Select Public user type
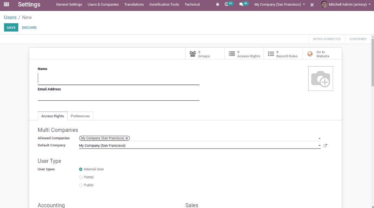This screenshot has height=208, width=374. pos(81,185)
